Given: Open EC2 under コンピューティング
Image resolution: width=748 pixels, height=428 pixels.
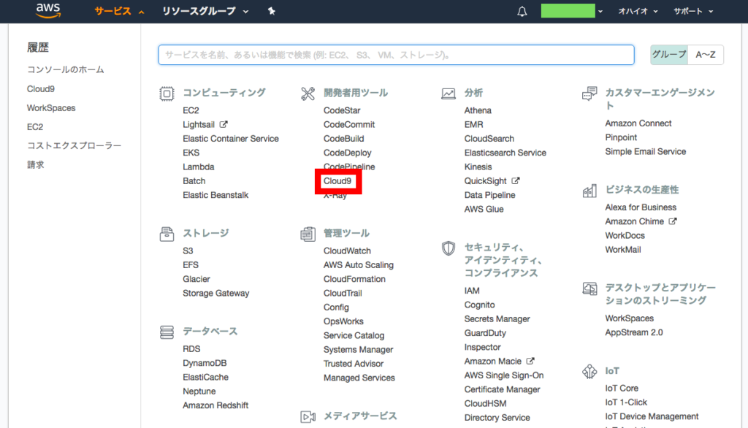Looking at the screenshot, I should tap(191, 110).
